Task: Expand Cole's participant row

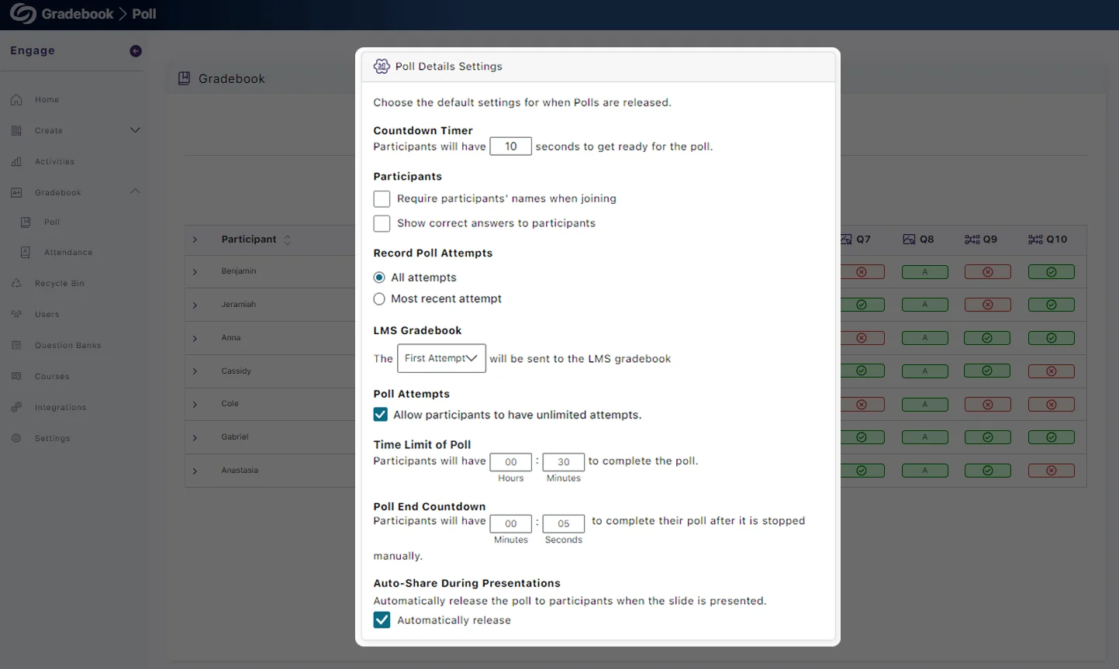Action: [x=195, y=405]
